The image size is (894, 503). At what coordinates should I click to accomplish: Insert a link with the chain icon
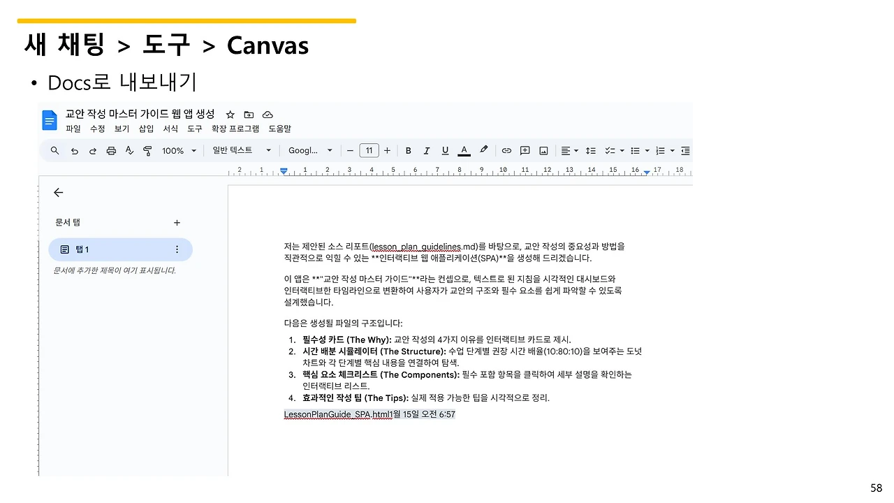coord(506,150)
